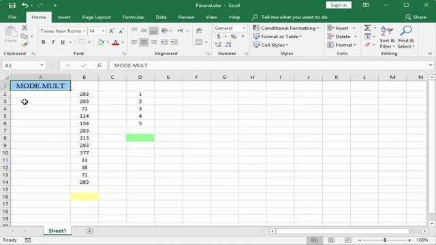The width and height of the screenshot is (436, 245).
Task: Expand Cell Styles gallery
Action: pyautogui.click(x=270, y=45)
